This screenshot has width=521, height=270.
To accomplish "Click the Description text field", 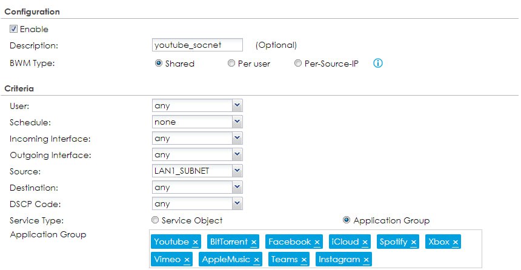I will (197, 45).
